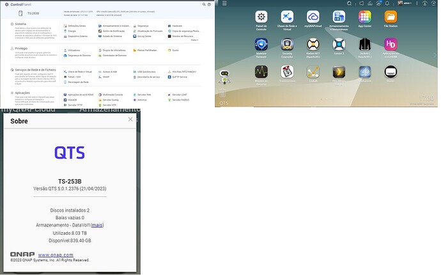Open Atualização do Firmware entry
The image size is (441, 275).
coord(148,31)
